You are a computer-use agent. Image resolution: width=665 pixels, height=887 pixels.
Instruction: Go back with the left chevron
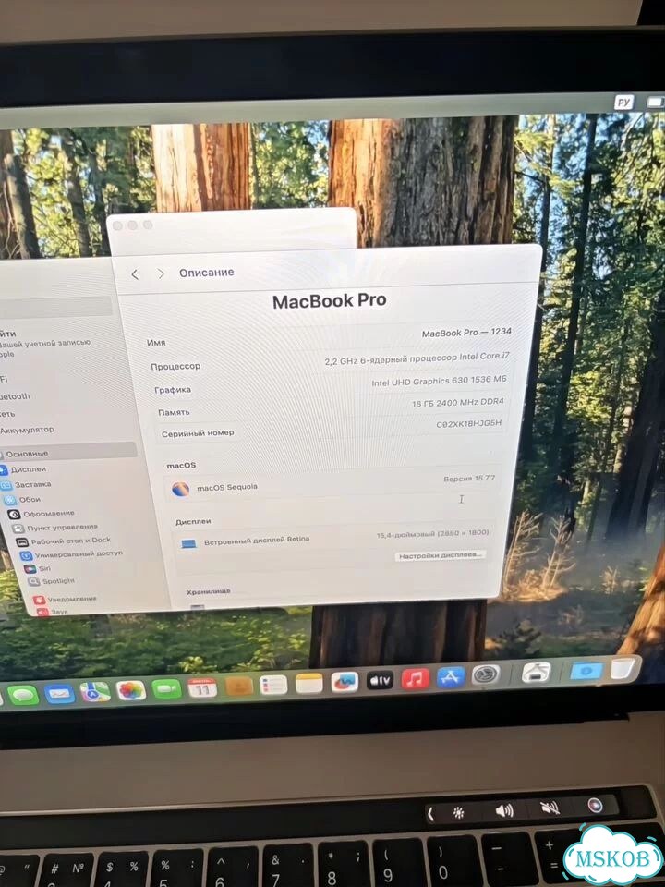click(135, 274)
